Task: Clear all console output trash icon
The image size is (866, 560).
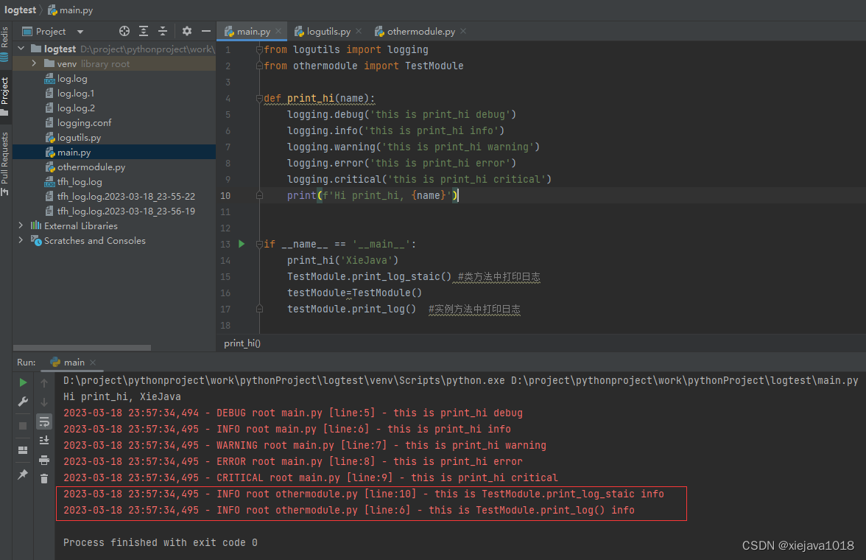Action: coord(44,479)
